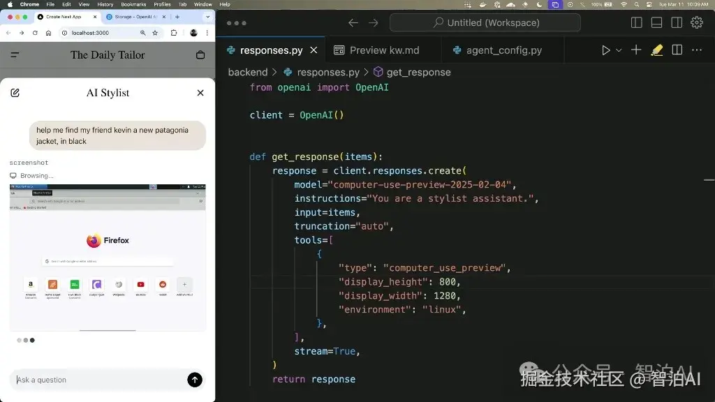Click the moon Focus icon in menu bar

[539, 5]
